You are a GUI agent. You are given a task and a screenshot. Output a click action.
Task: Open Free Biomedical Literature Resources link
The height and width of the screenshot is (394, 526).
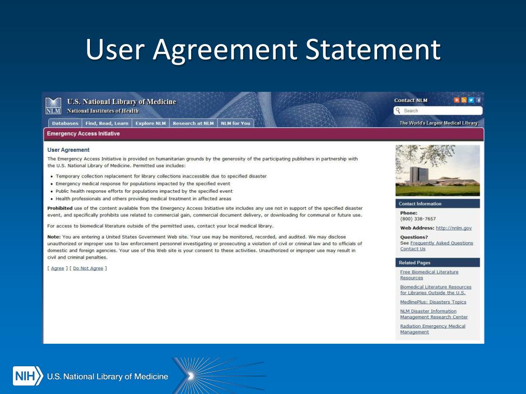[429, 275]
